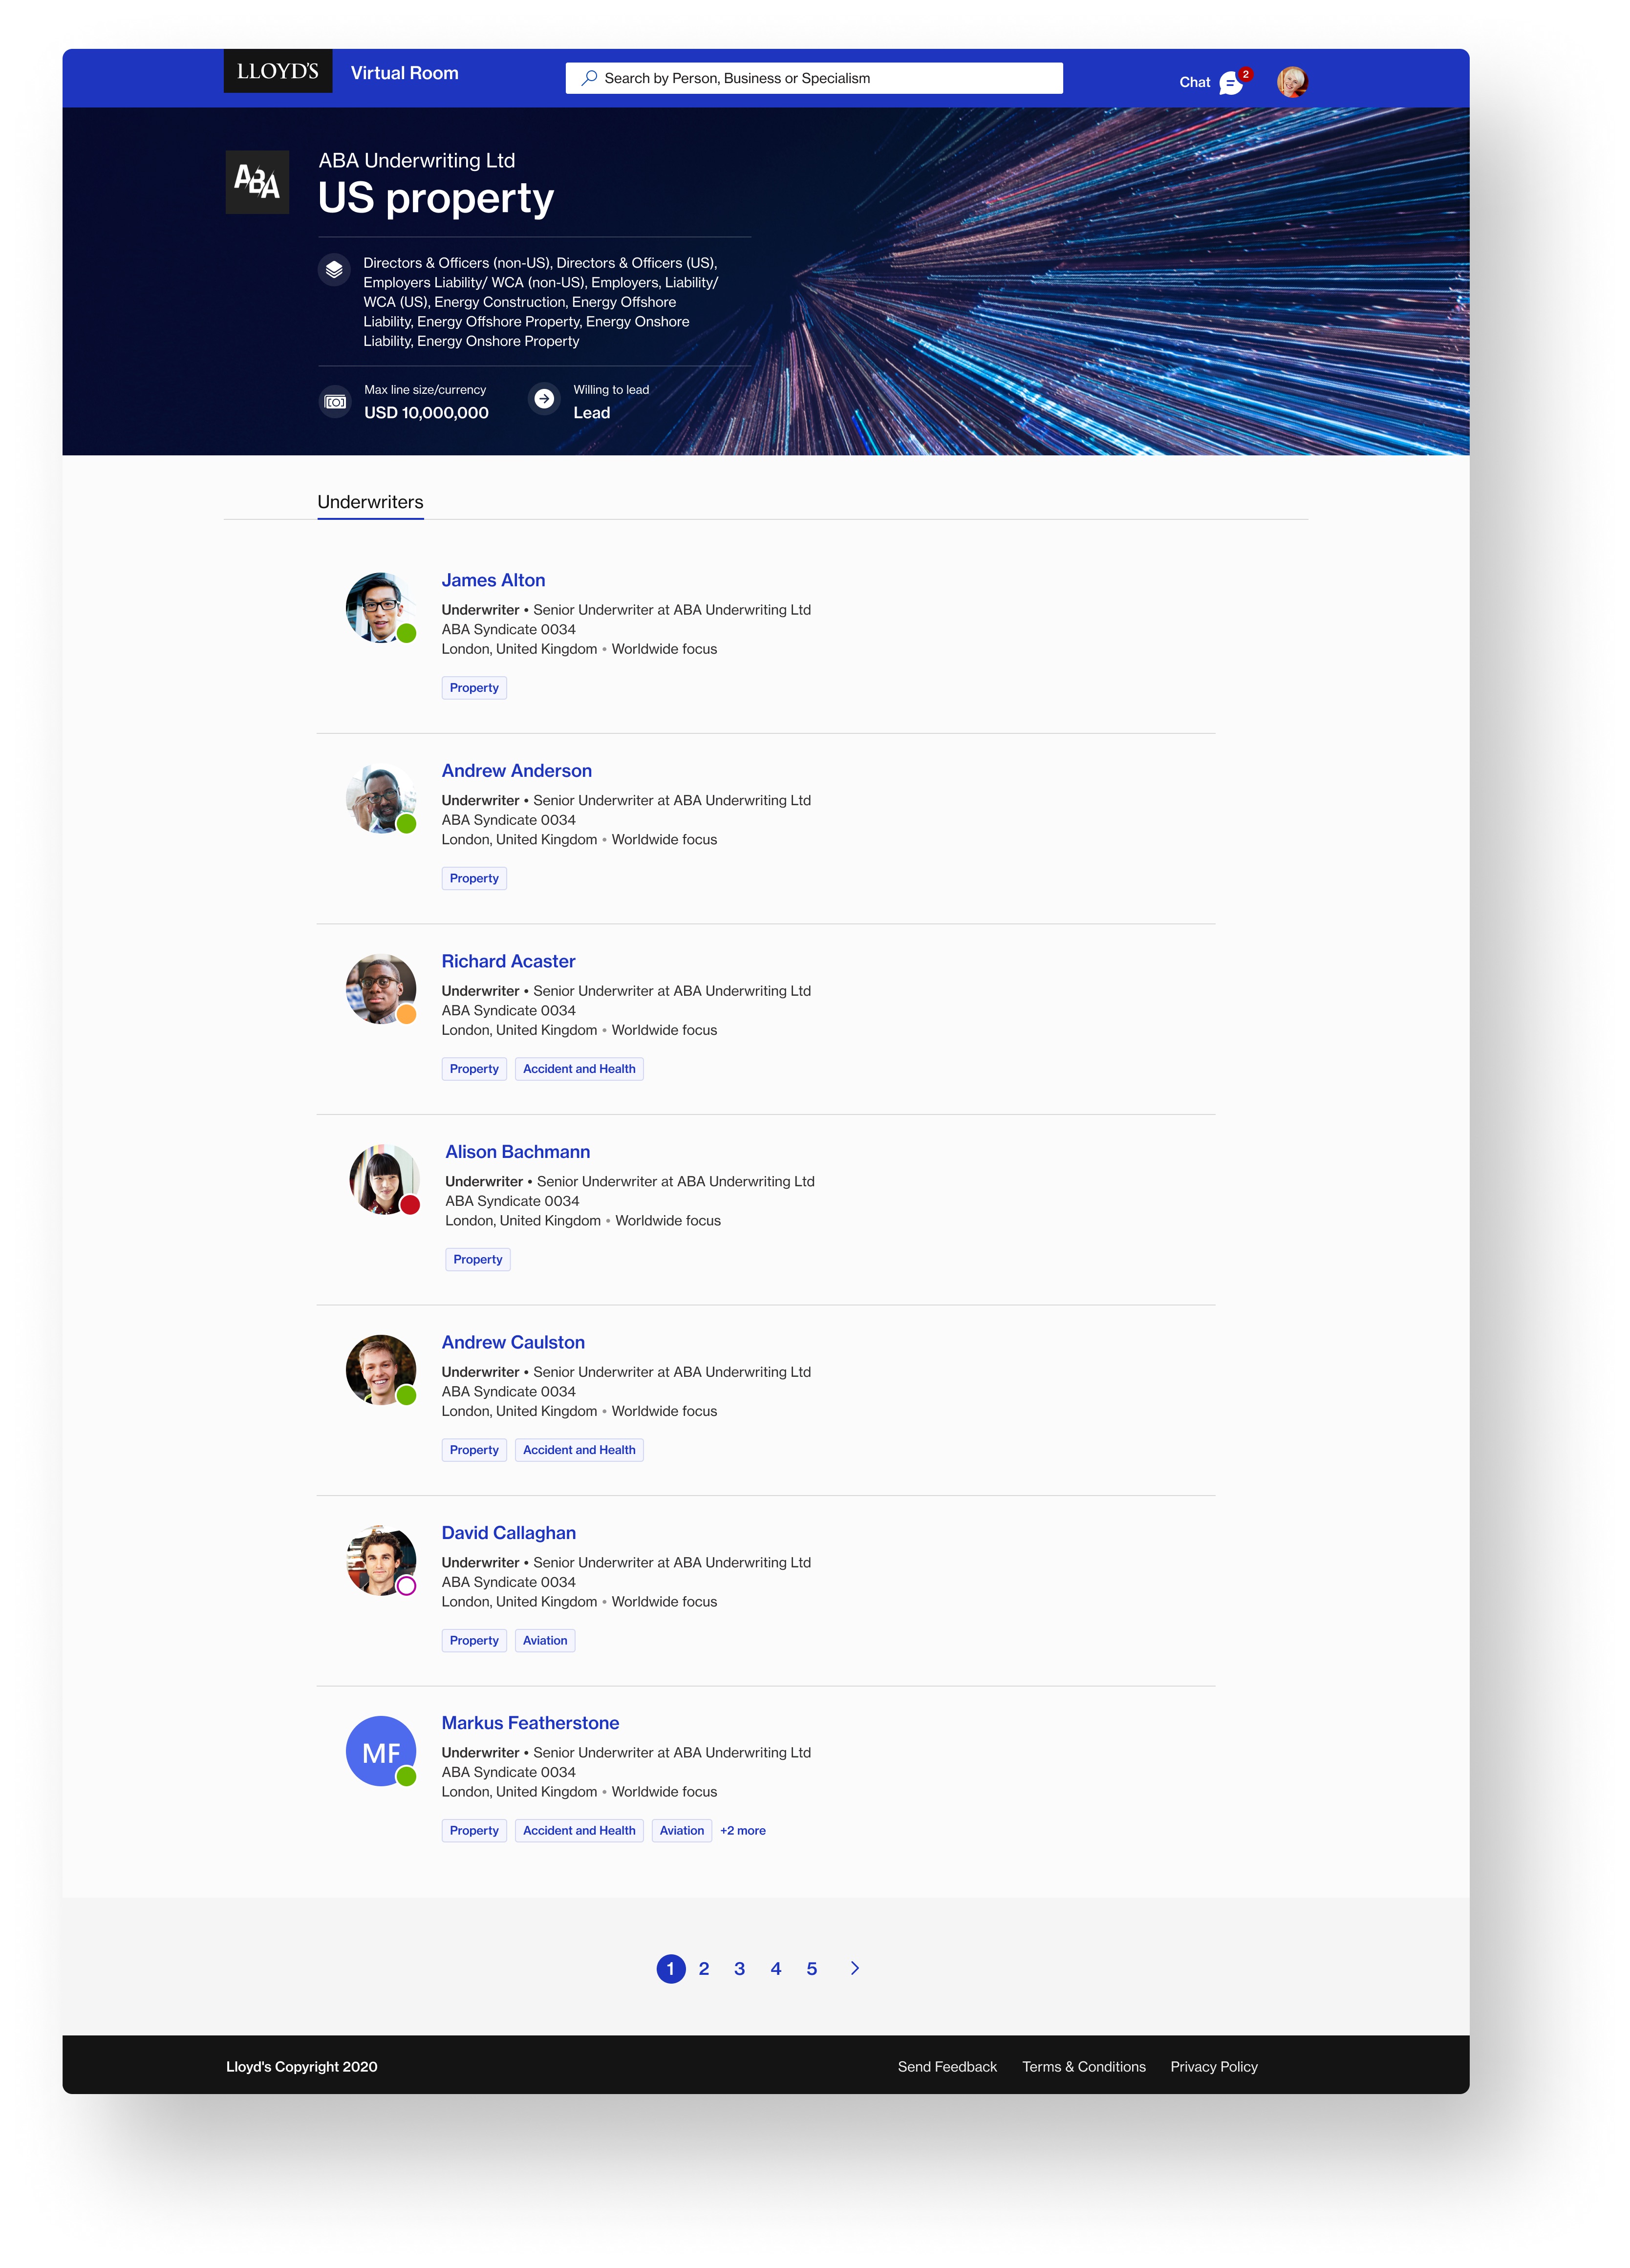Click Alison Bachmann's profile photo

(385, 1180)
